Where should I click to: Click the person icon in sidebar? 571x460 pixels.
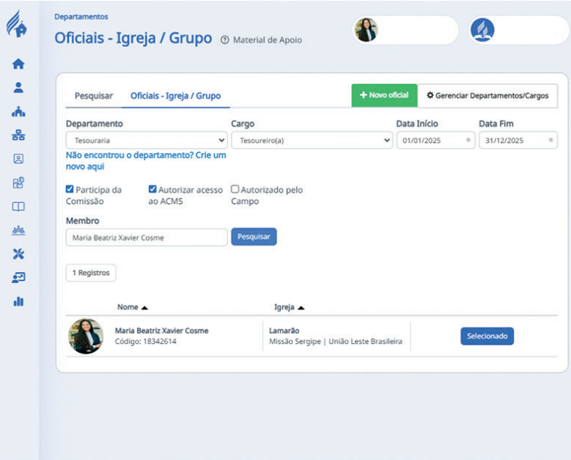click(x=19, y=87)
